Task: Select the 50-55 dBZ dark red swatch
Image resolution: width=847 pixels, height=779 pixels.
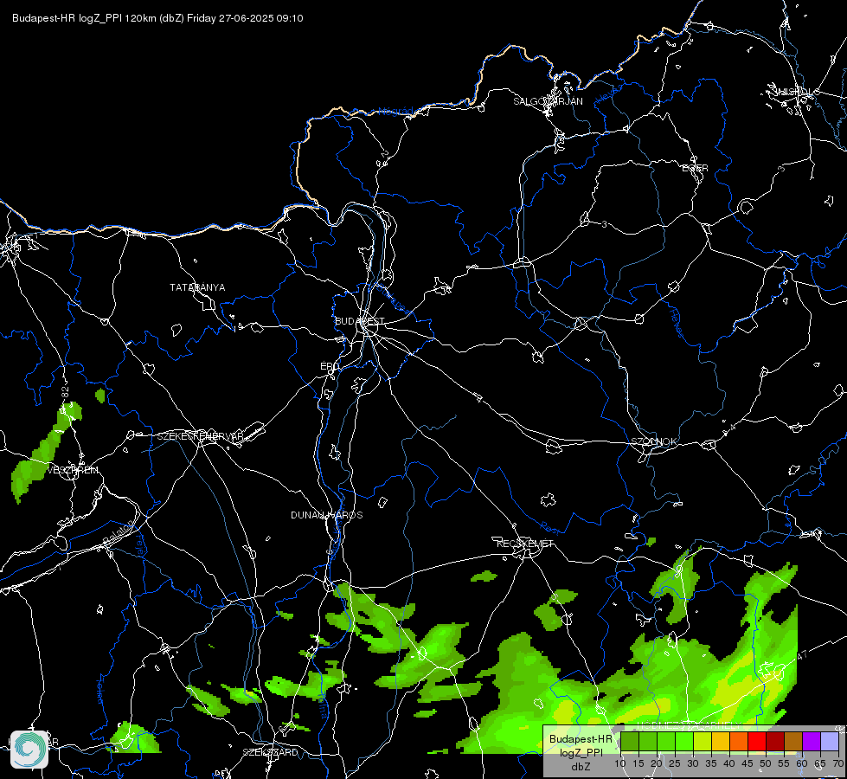Action: point(774,742)
